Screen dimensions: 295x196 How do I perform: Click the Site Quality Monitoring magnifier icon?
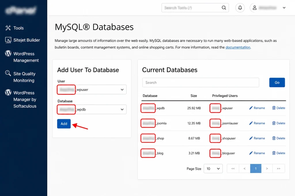(8, 73)
